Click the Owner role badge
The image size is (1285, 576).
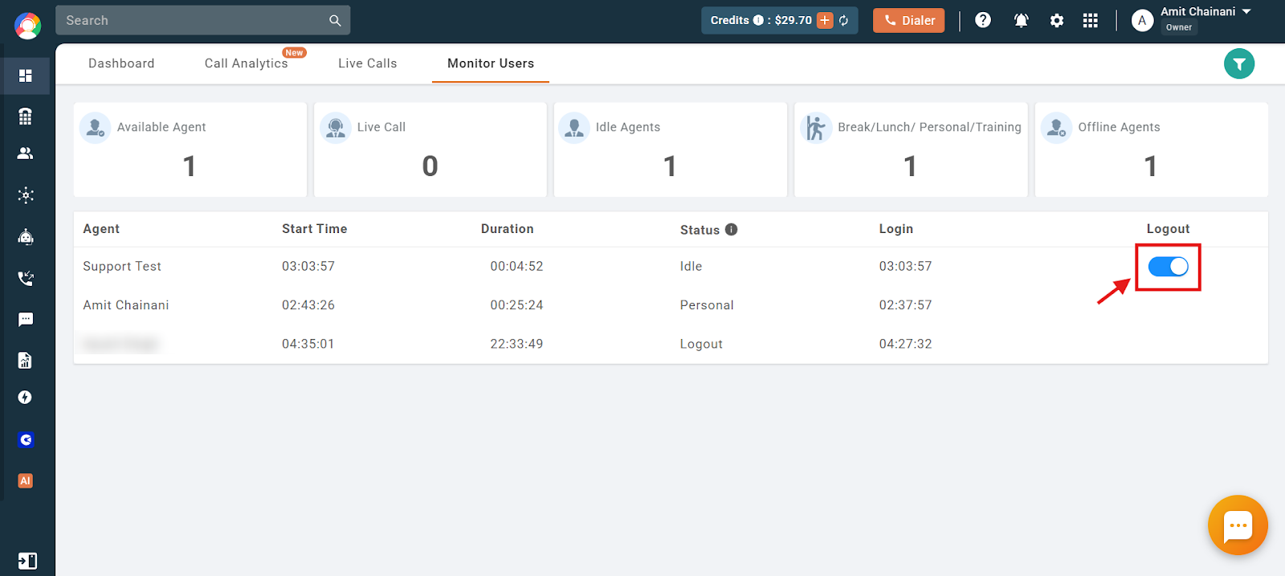[x=1179, y=27]
